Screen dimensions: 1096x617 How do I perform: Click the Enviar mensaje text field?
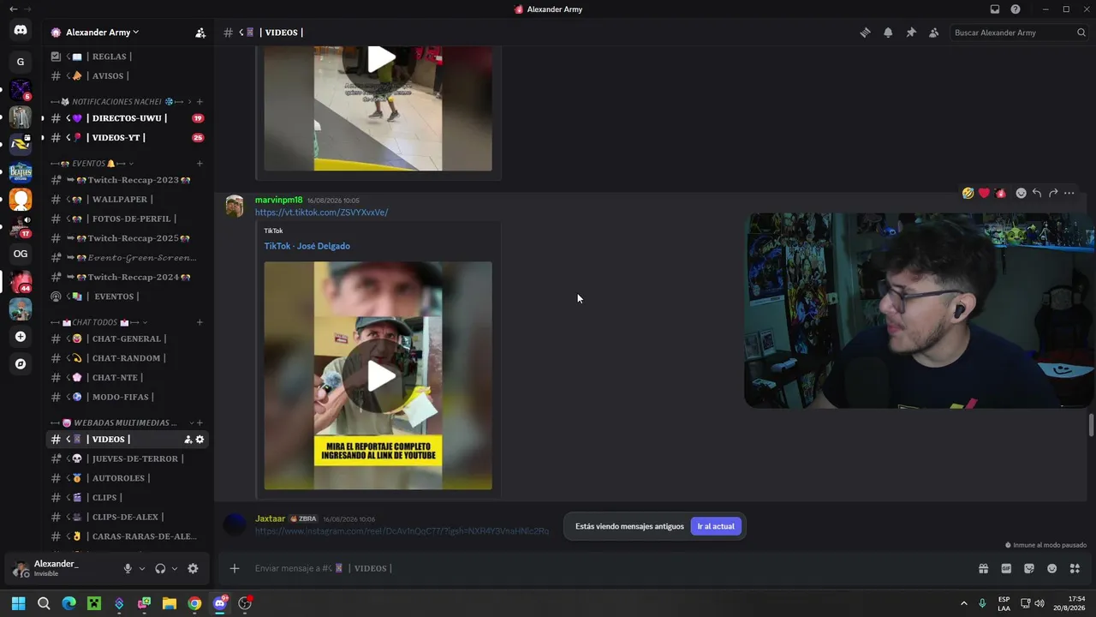pyautogui.click(x=608, y=568)
